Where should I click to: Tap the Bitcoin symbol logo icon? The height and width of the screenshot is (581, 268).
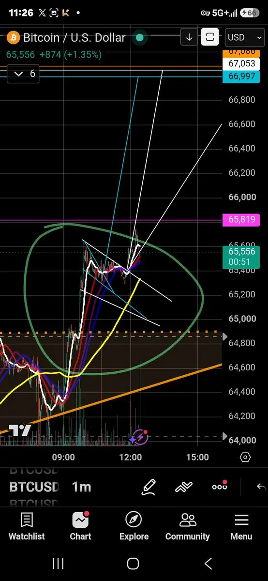[13, 37]
